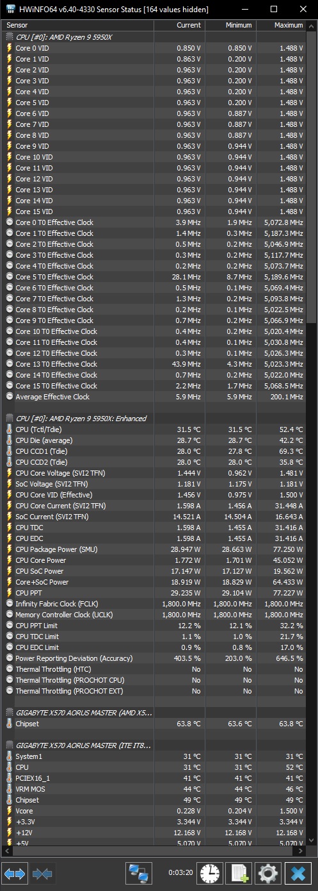Select the GIGABYTE X570 AORUS MASTER (ITE IT8... group
The image size is (318, 891).
tap(154, 745)
